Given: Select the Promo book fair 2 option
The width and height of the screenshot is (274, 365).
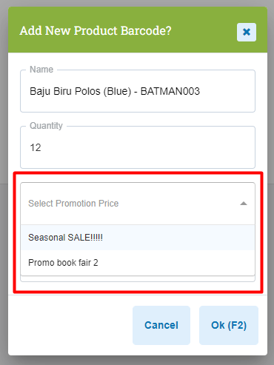Looking at the screenshot, I should point(138,263).
